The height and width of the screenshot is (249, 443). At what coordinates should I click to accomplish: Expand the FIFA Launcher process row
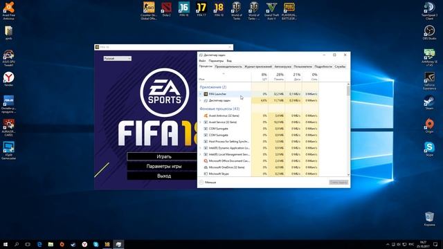click(x=201, y=94)
